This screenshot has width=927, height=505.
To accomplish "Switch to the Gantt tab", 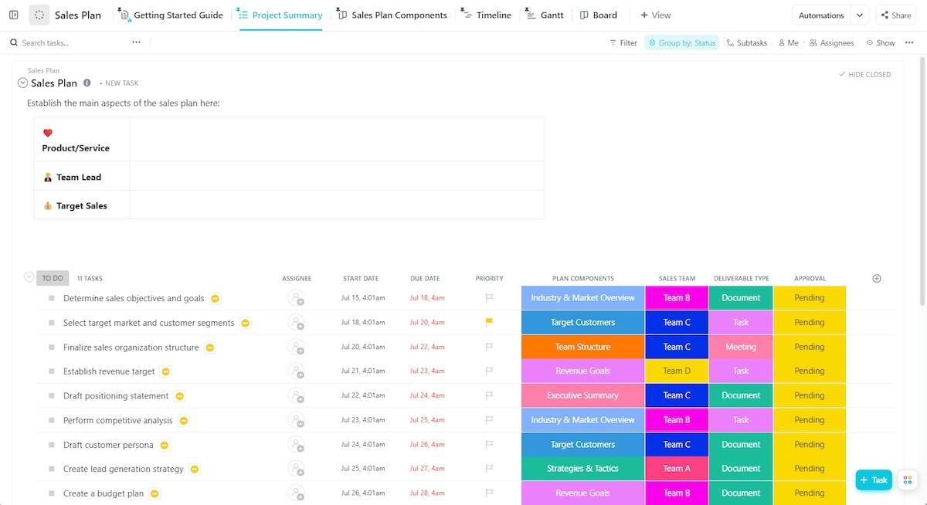I will (544, 15).
